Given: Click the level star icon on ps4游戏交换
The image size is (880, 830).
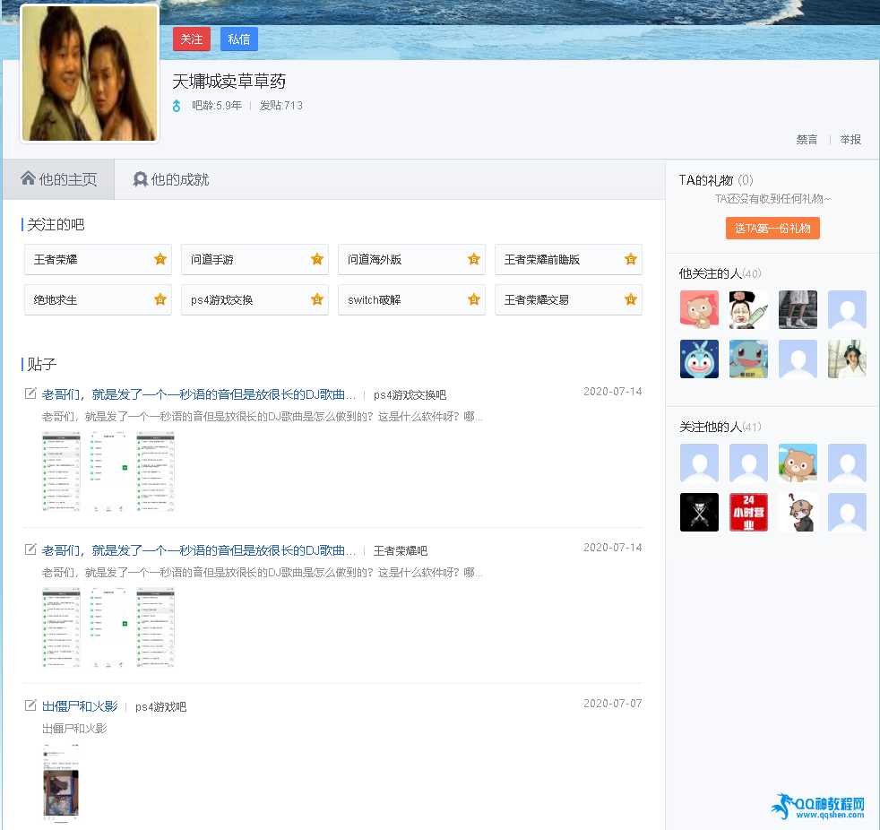Looking at the screenshot, I should (x=317, y=299).
